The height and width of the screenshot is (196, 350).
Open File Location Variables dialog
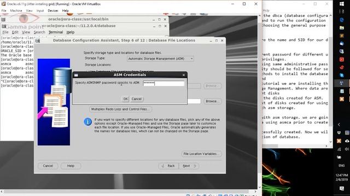click(201, 154)
